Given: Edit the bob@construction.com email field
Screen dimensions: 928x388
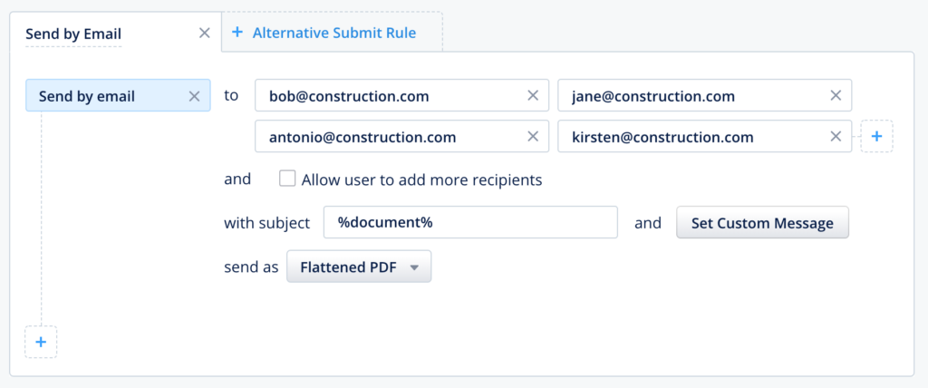Looking at the screenshot, I should tap(390, 96).
